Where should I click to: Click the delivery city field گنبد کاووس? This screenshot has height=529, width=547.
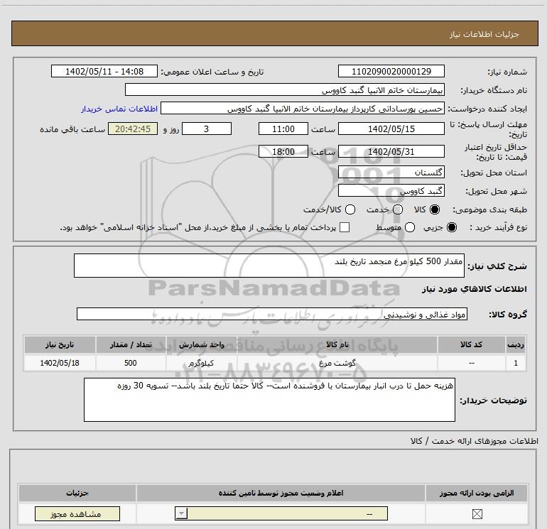(x=391, y=190)
